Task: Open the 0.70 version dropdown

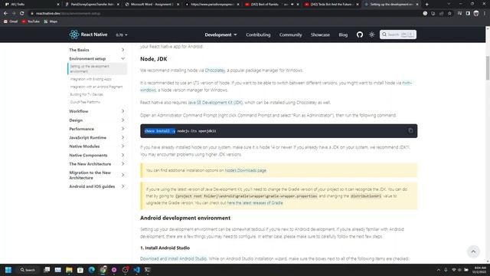Action: [122, 34]
